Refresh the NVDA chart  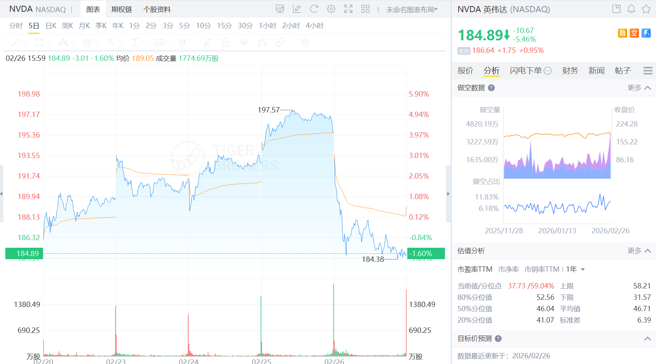[x=314, y=9]
